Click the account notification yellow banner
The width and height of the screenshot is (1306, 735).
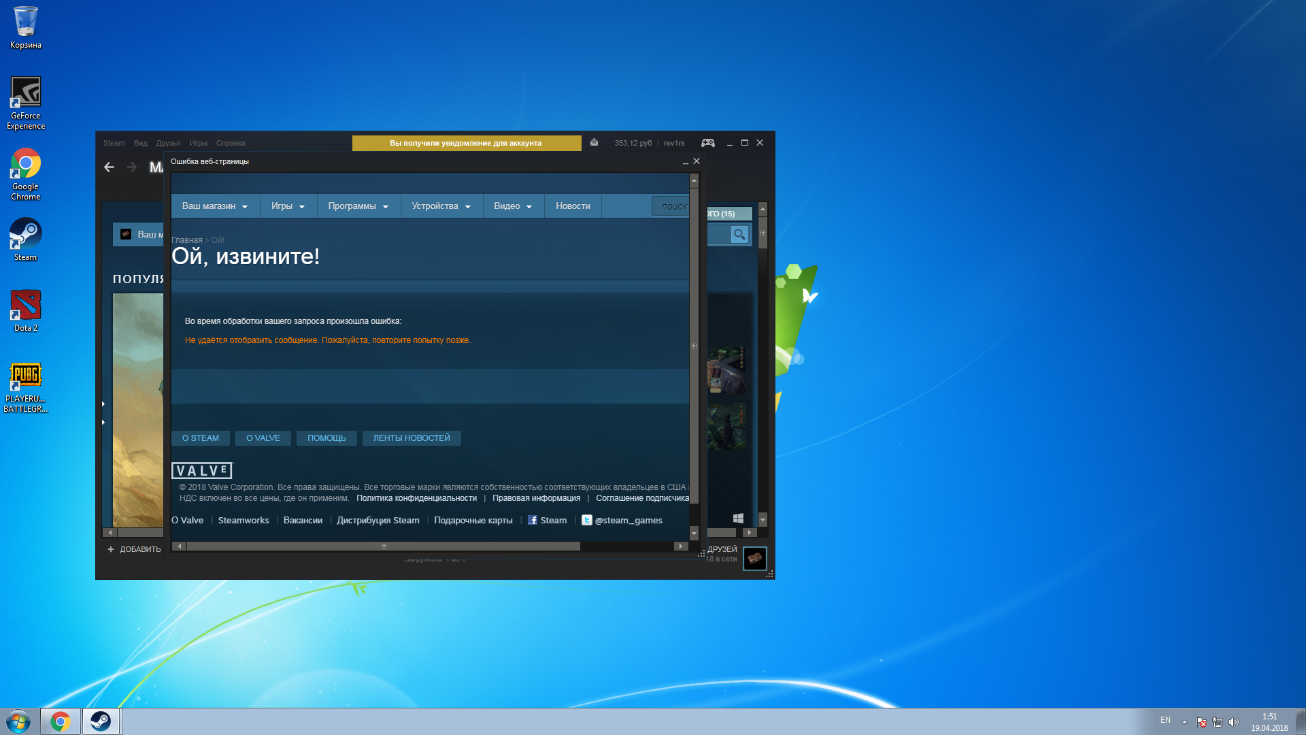(x=467, y=143)
